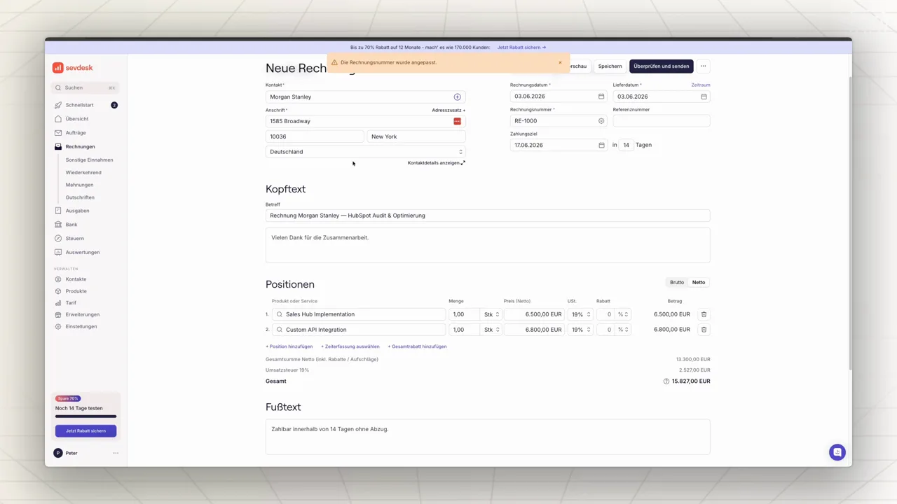Click Überprüfen und senden button

pyautogui.click(x=662, y=66)
